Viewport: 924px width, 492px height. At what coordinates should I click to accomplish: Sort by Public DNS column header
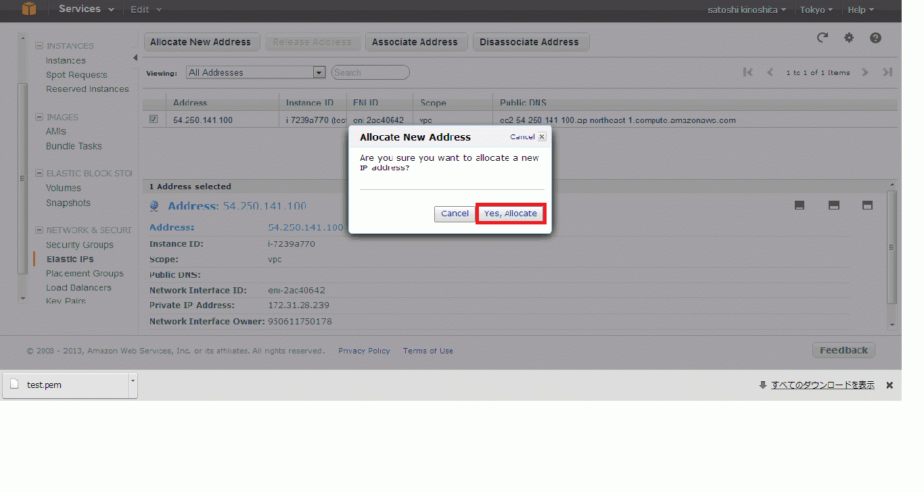point(523,103)
